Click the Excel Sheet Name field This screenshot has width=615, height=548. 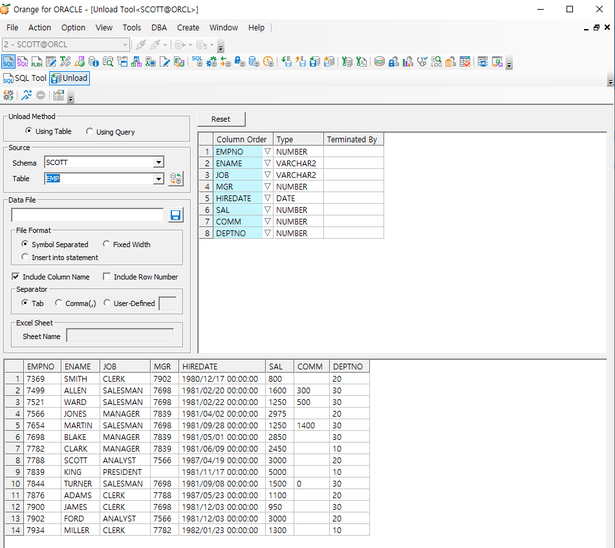coord(120,336)
